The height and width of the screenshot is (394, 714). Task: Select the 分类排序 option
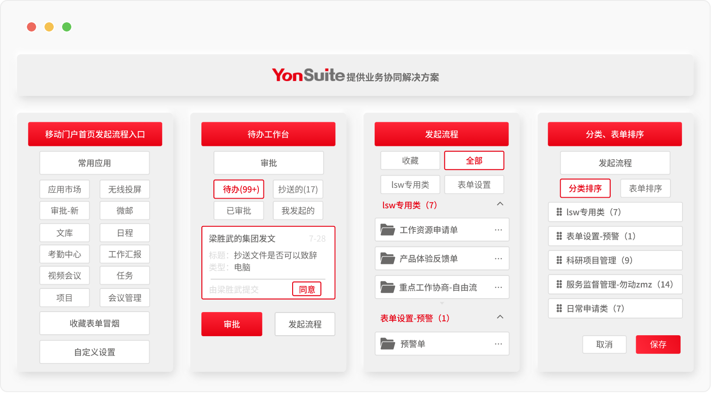pos(585,188)
